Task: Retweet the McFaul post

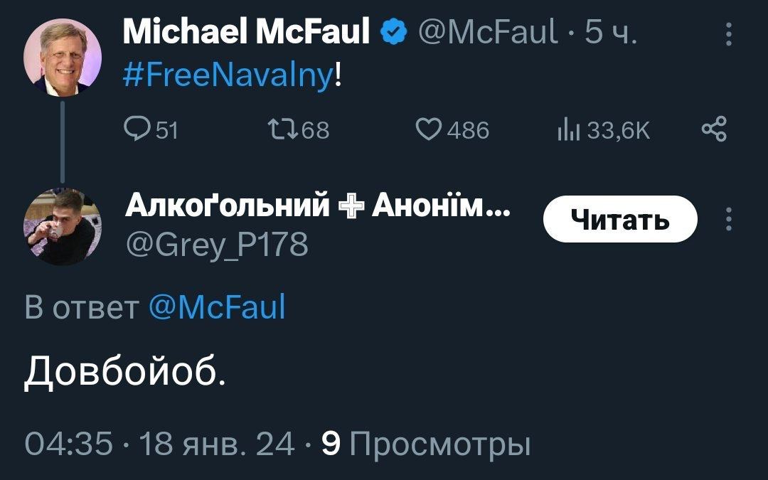Action: pyautogui.click(x=277, y=129)
